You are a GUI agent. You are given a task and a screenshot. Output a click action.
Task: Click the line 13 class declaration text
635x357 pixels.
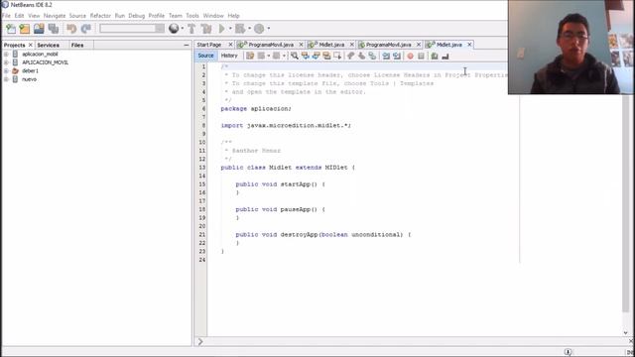point(288,168)
